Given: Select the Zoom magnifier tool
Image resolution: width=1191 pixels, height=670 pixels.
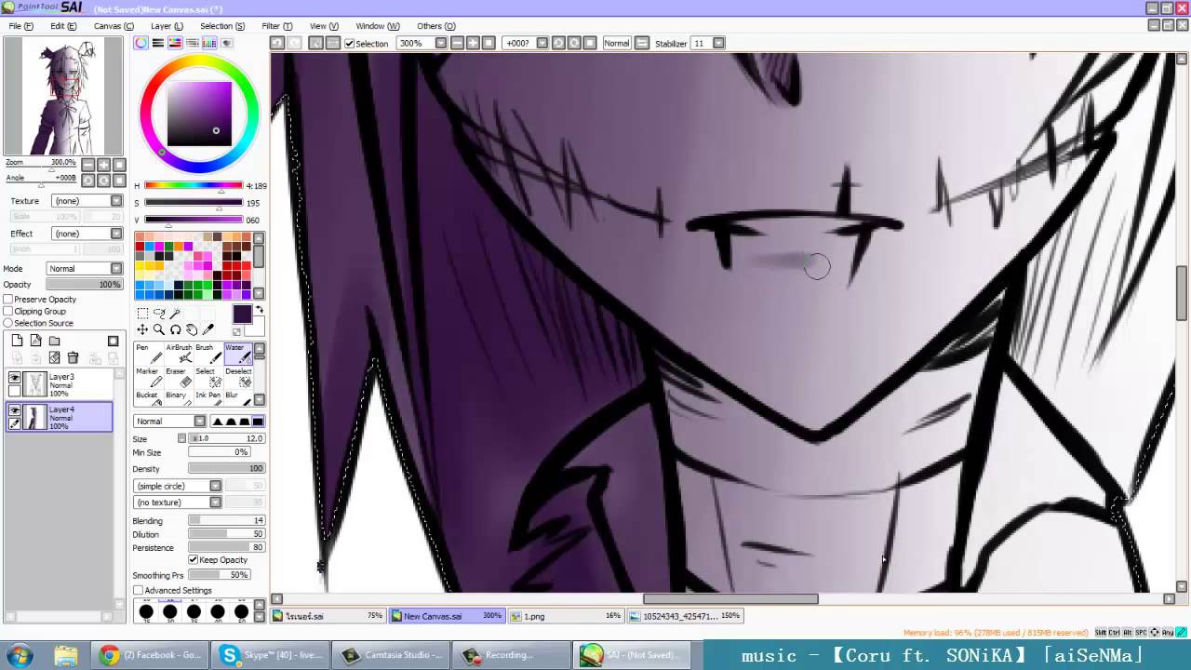Looking at the screenshot, I should click(x=159, y=329).
